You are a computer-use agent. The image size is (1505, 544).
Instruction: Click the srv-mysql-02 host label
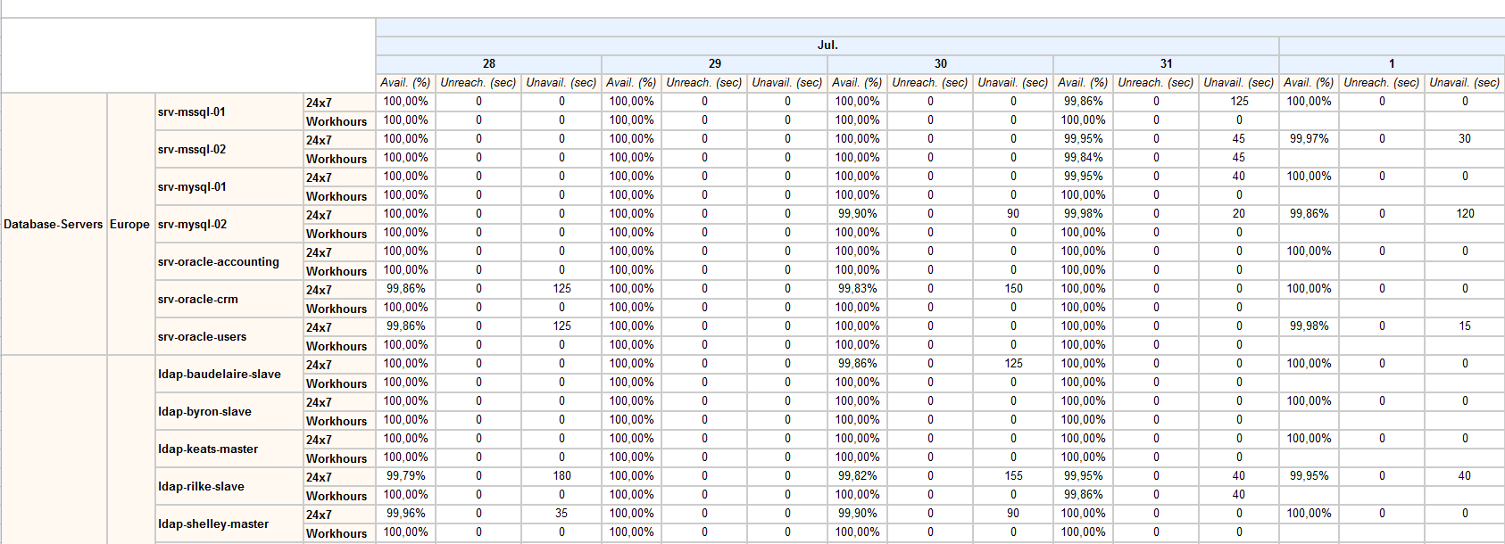click(193, 225)
